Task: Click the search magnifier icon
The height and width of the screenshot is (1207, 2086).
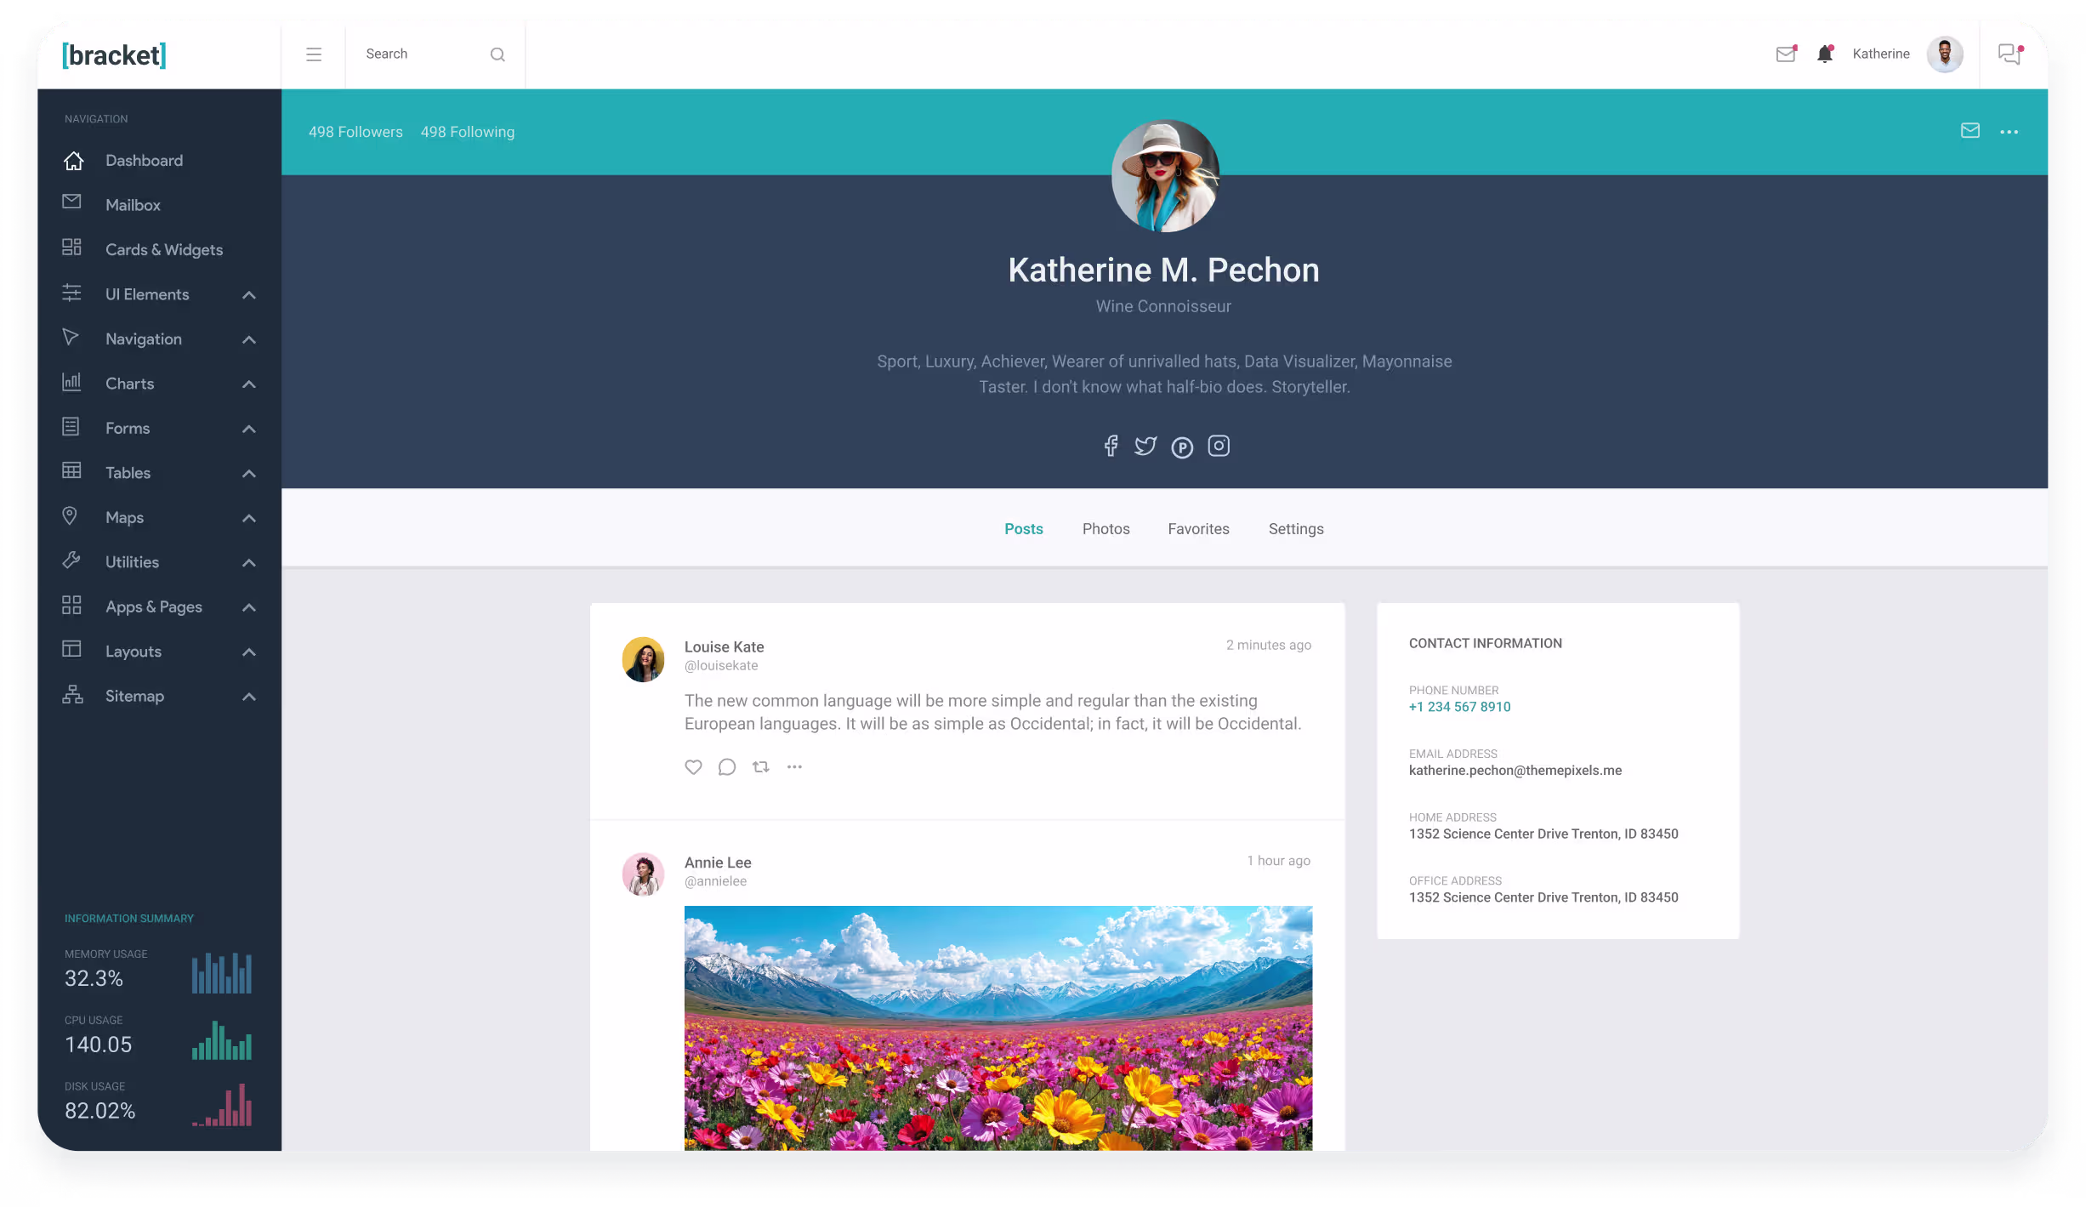Action: (x=497, y=54)
